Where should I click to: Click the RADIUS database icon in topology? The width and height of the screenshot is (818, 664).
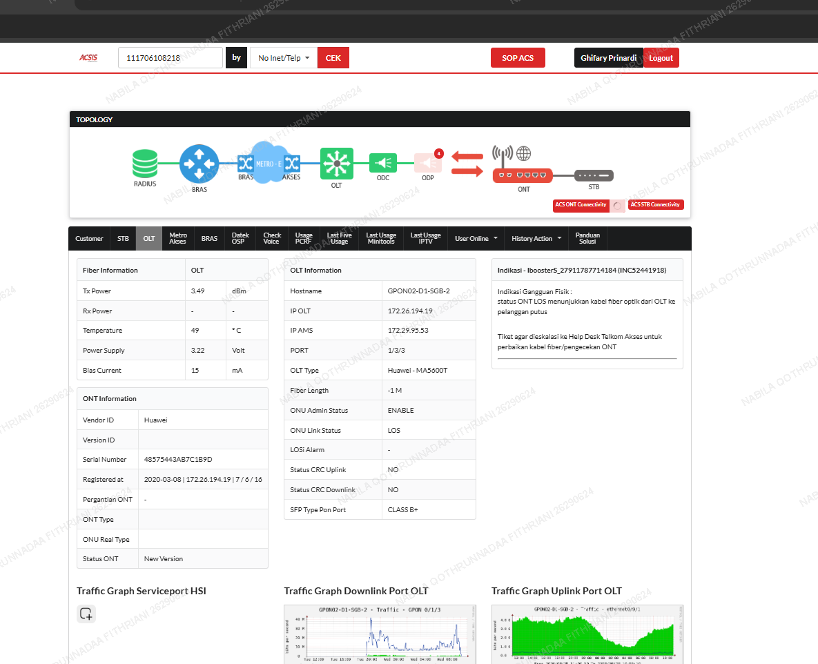(145, 164)
